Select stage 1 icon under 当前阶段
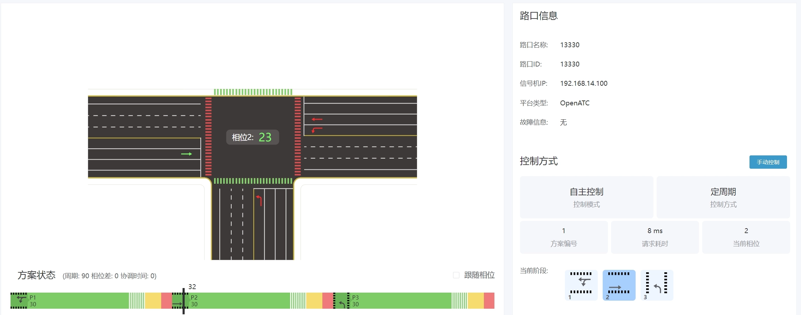This screenshot has width=801, height=315. point(581,285)
